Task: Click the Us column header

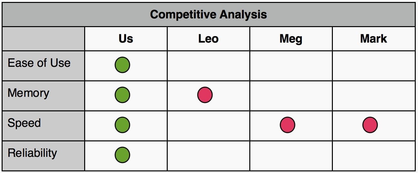Action: pos(126,39)
